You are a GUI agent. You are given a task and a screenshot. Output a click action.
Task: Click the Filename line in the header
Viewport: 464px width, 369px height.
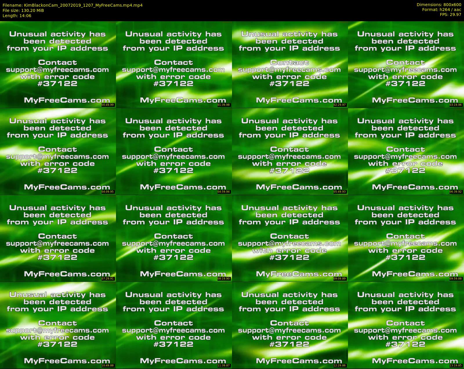72,5
